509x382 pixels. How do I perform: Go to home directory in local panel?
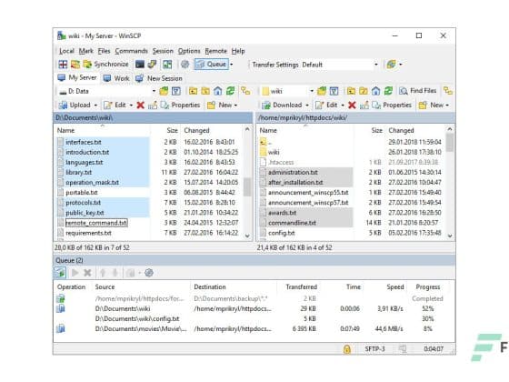pos(218,91)
